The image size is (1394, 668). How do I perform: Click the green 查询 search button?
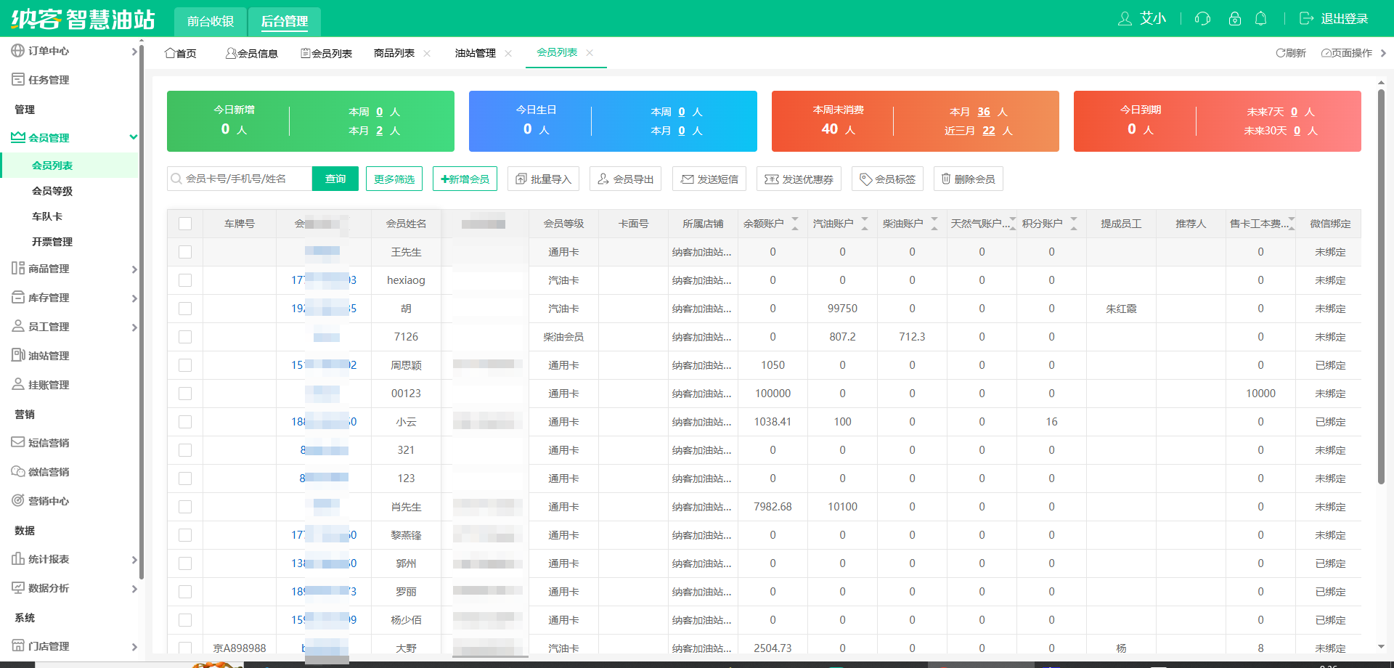pos(335,179)
